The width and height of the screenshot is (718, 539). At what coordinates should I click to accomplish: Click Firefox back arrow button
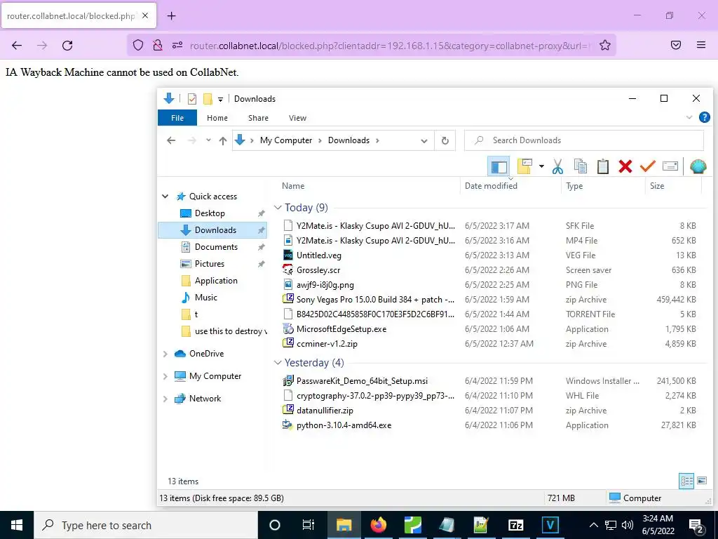pyautogui.click(x=17, y=46)
